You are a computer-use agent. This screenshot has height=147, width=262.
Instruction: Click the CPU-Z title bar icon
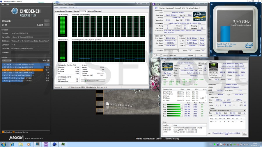[153, 4]
